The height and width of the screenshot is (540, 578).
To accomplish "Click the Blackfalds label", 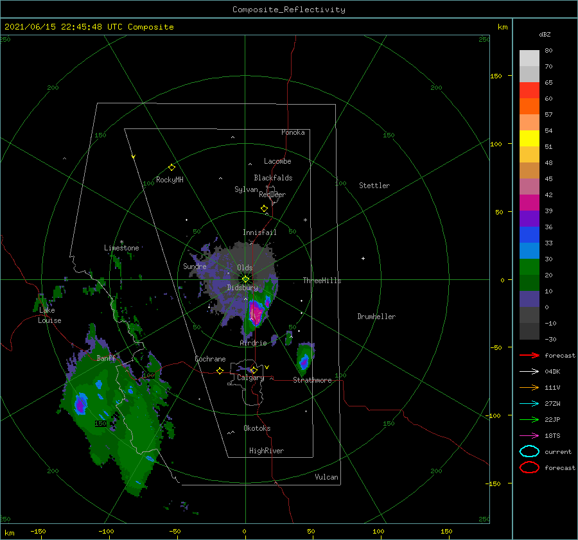I will point(273,178).
